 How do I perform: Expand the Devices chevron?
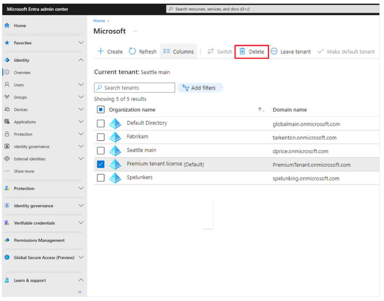tap(81, 109)
